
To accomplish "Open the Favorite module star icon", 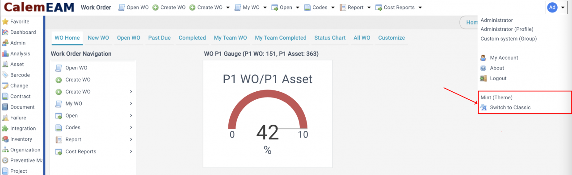I will tap(5, 21).
